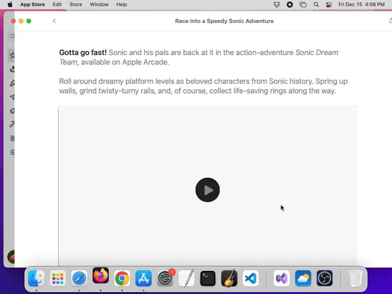
Task: Open the Create paintbrush sidebar icon
Action: pyautogui.click(x=12, y=83)
